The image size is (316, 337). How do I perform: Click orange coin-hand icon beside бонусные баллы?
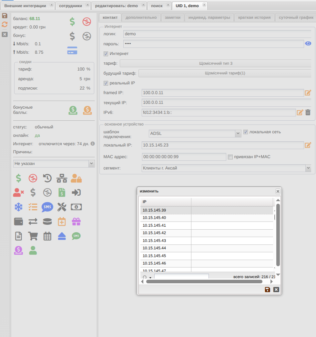[87, 110]
